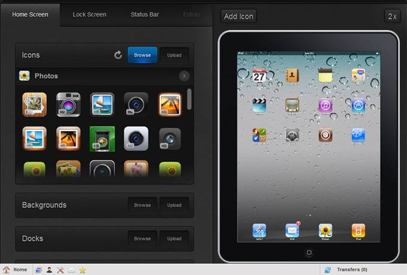Click the iPod icon in iPad dock
This screenshot has height=275, width=407.
click(x=358, y=231)
